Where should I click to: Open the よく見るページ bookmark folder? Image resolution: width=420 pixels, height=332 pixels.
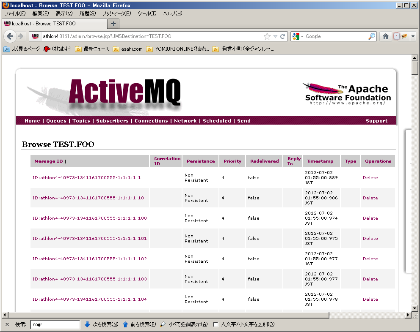(x=22, y=49)
